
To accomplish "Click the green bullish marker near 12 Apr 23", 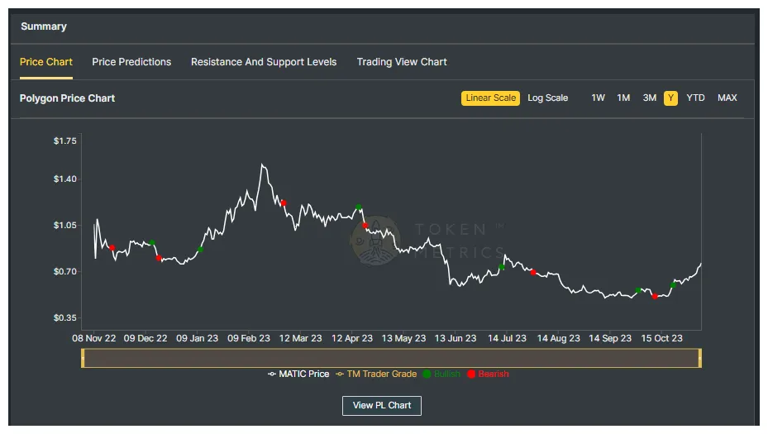I will pyautogui.click(x=359, y=207).
